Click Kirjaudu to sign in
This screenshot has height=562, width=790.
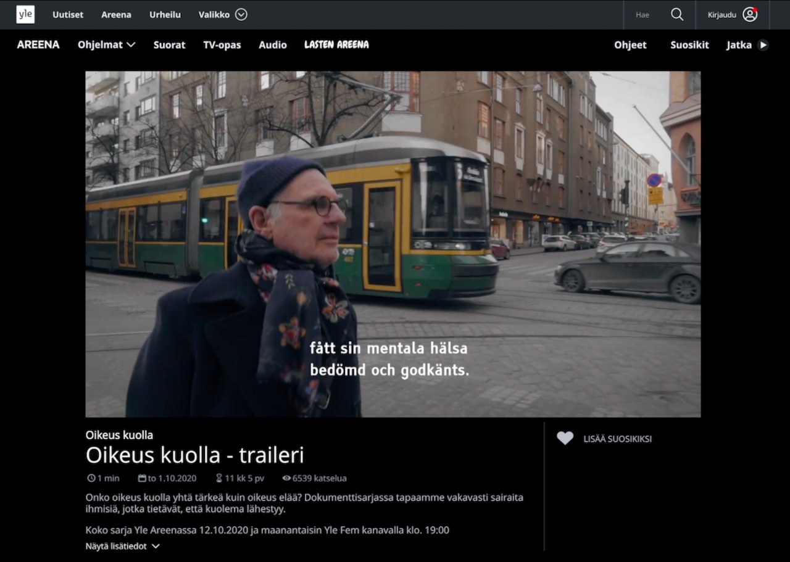pos(721,15)
